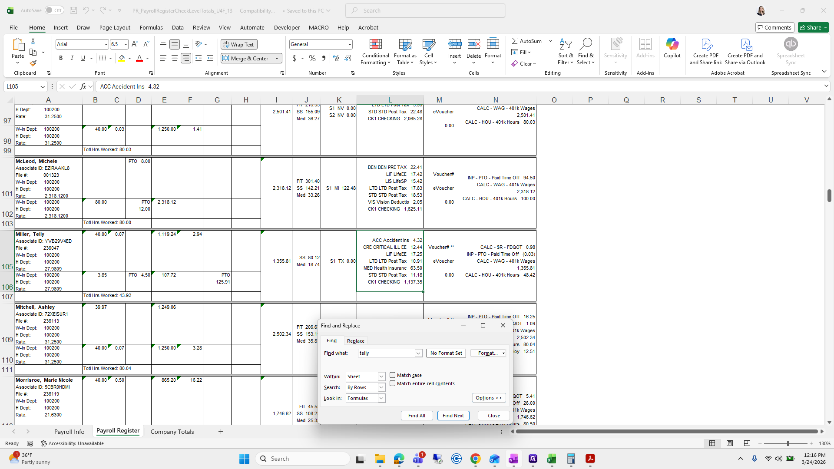Viewport: 834px width, 469px height.
Task: Click the Borders icon in the Font group
Action: tap(102, 58)
